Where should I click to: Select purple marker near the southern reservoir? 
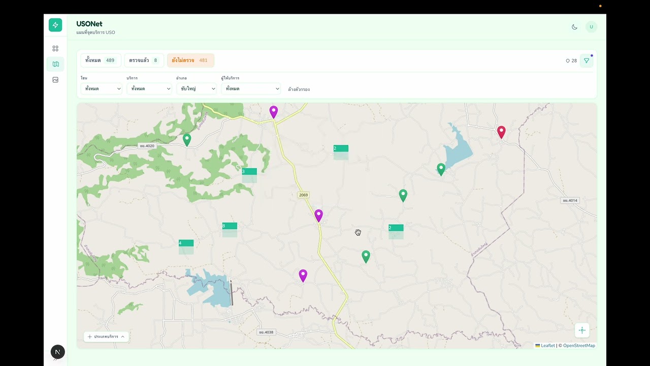click(x=303, y=276)
